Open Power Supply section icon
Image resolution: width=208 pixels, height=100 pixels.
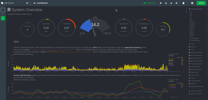[x=190, y=67]
